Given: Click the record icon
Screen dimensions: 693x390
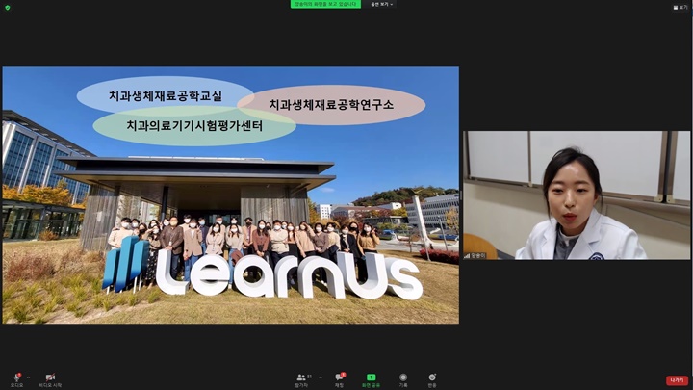Looking at the screenshot, I should (403, 377).
